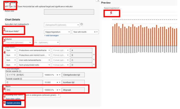Image resolution: width=180 pixels, height=109 pixels.
Task: Collapse panel using chevron above Preview
Action: [x=98, y=1]
